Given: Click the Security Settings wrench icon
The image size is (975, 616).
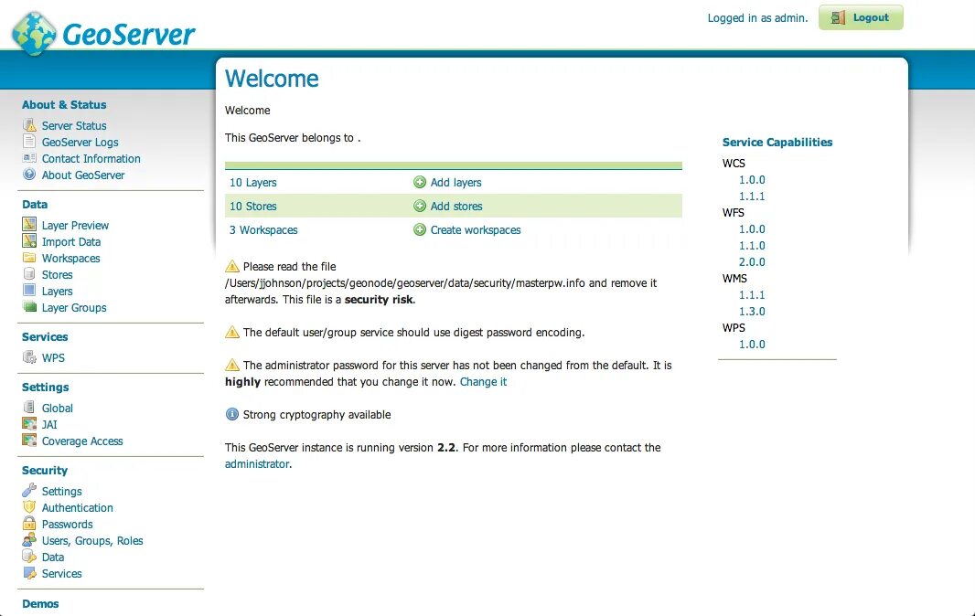Looking at the screenshot, I should pos(29,490).
